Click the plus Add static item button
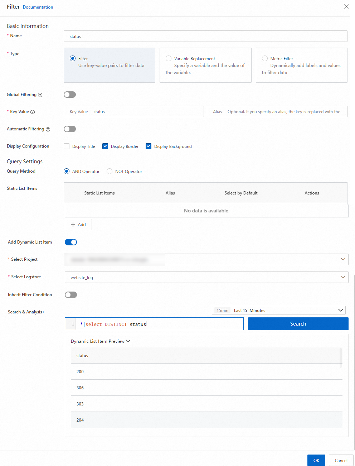 [x=78, y=225]
